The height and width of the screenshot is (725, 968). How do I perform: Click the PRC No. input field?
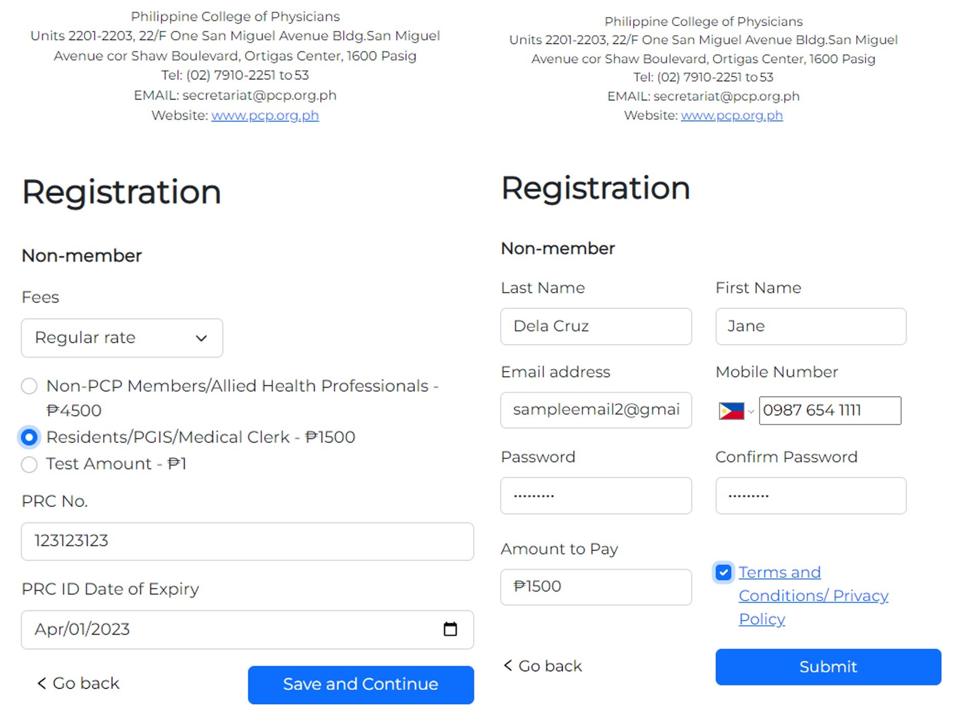pyautogui.click(x=247, y=541)
